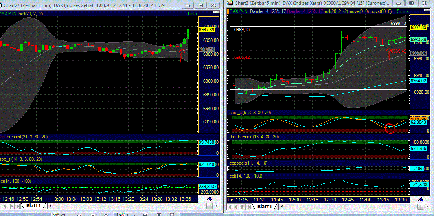
Task: Jump to the first sheet in Chart3
Action: click(230, 206)
